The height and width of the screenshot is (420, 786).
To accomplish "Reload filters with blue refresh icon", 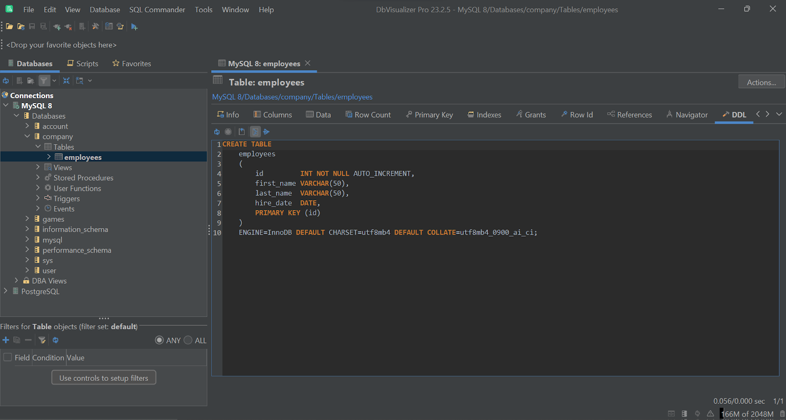I will (x=56, y=340).
